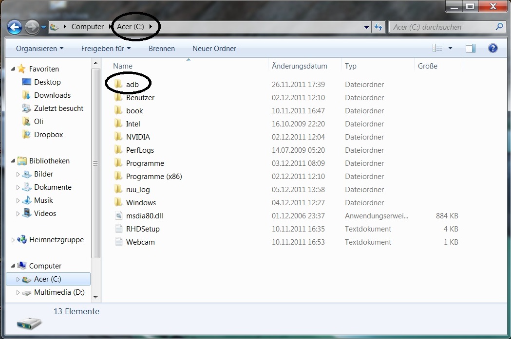
Task: Select the Programme folder icon
Action: (x=118, y=163)
